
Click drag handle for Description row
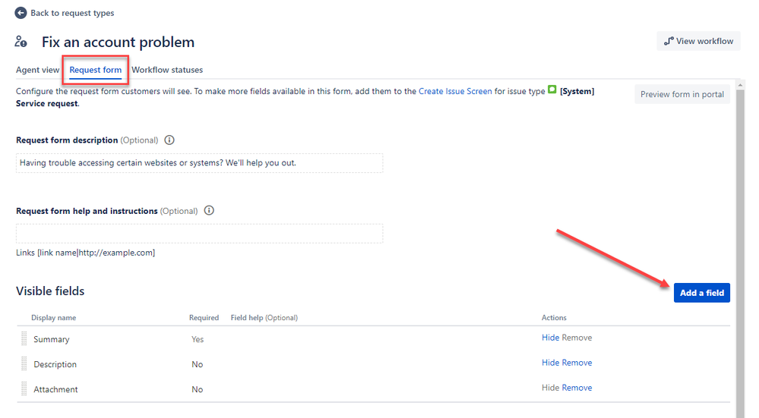[24, 364]
